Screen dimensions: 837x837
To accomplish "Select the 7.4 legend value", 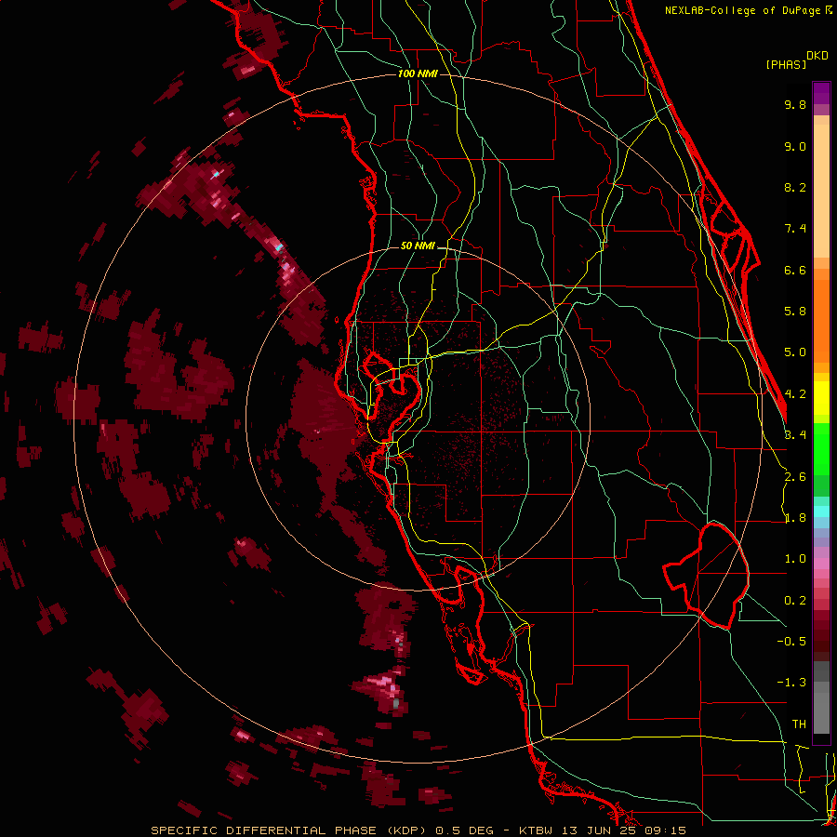I will [x=795, y=229].
